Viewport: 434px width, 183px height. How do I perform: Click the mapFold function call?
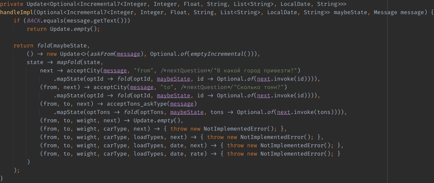coord(68,62)
